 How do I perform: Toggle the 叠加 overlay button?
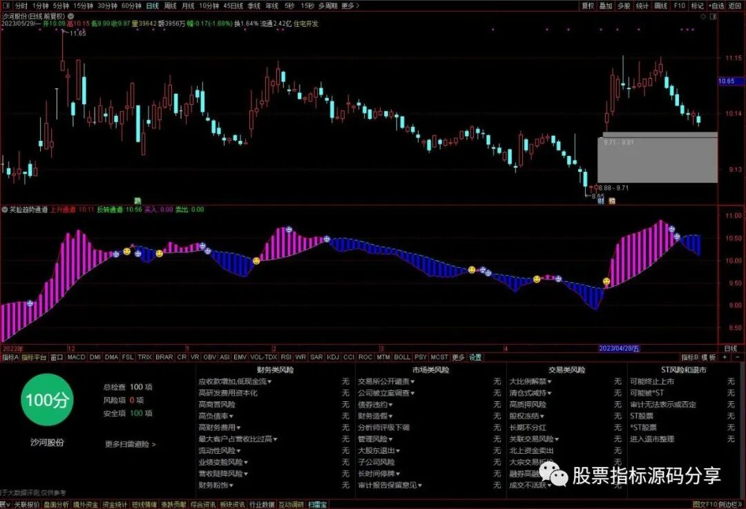pos(606,6)
